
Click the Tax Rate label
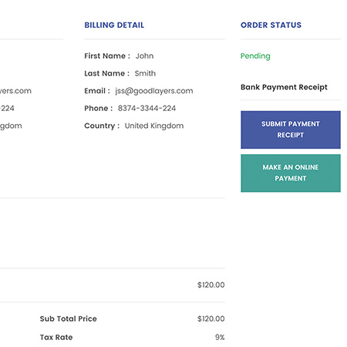point(56,337)
